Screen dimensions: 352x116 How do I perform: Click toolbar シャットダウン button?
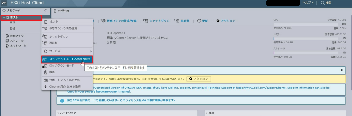[156, 21]
